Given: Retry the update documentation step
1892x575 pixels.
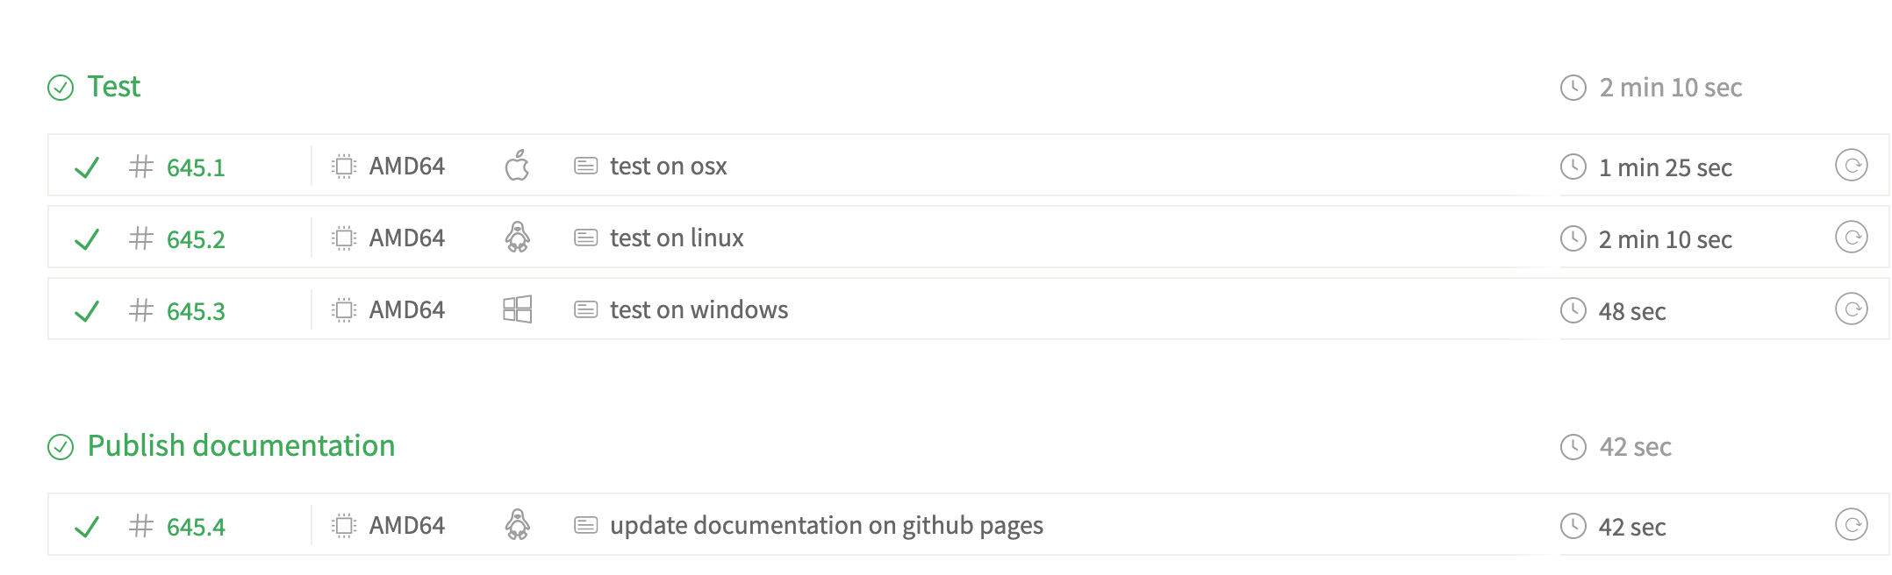Looking at the screenshot, I should click(1853, 526).
